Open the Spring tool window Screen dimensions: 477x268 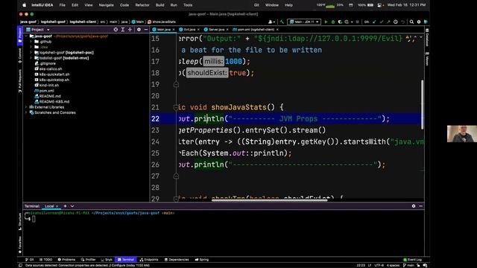[202, 260]
